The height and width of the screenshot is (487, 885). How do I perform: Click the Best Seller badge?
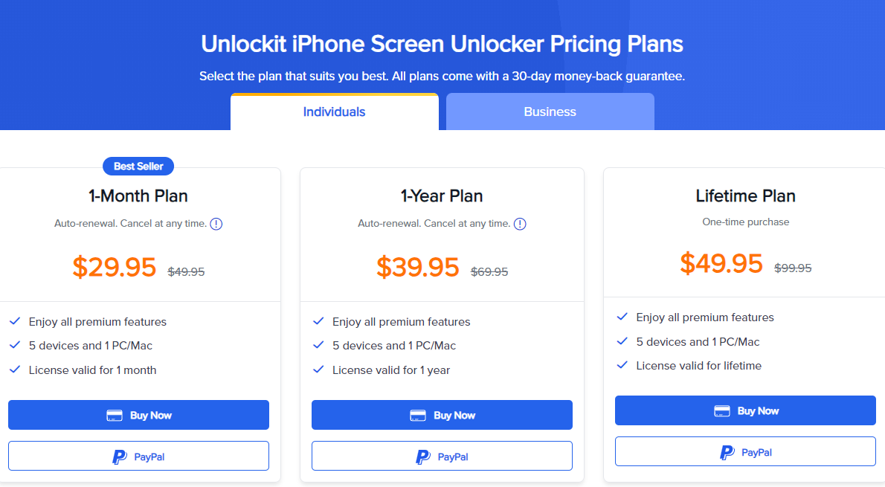(x=138, y=166)
